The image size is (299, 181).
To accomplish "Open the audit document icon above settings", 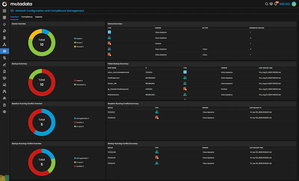I will pos(4,105).
